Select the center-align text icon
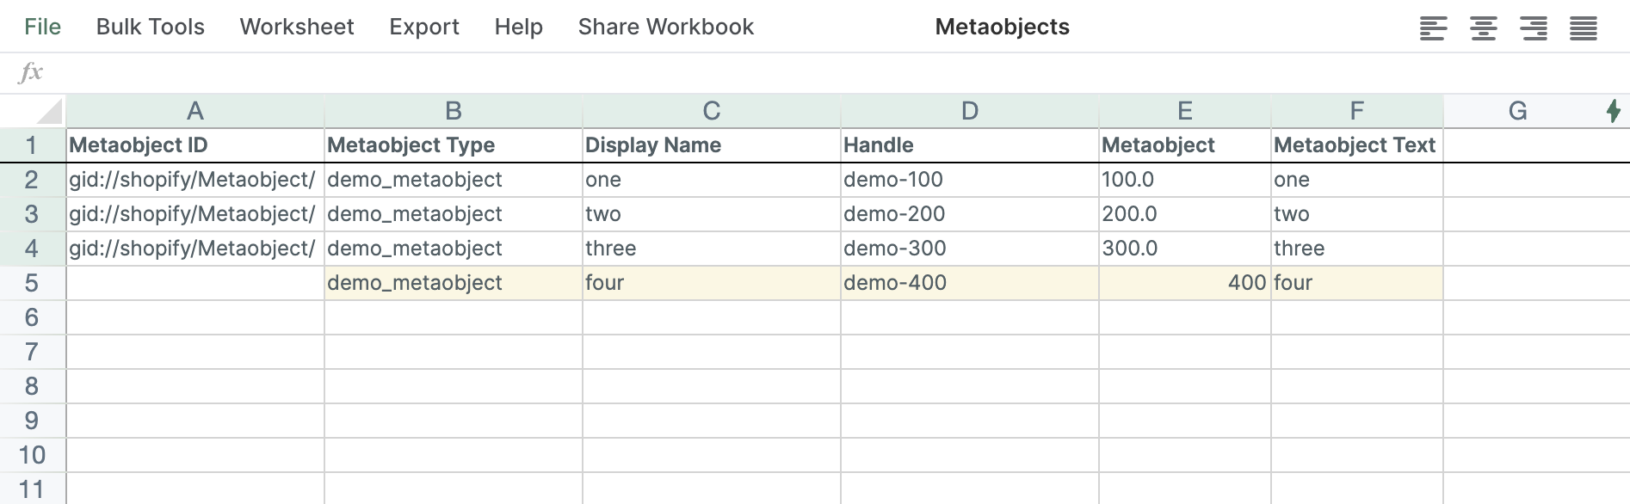The image size is (1630, 504). click(x=1482, y=27)
